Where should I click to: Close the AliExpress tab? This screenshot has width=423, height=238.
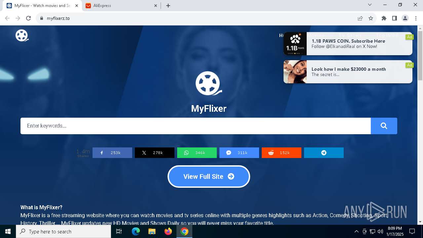[156, 6]
